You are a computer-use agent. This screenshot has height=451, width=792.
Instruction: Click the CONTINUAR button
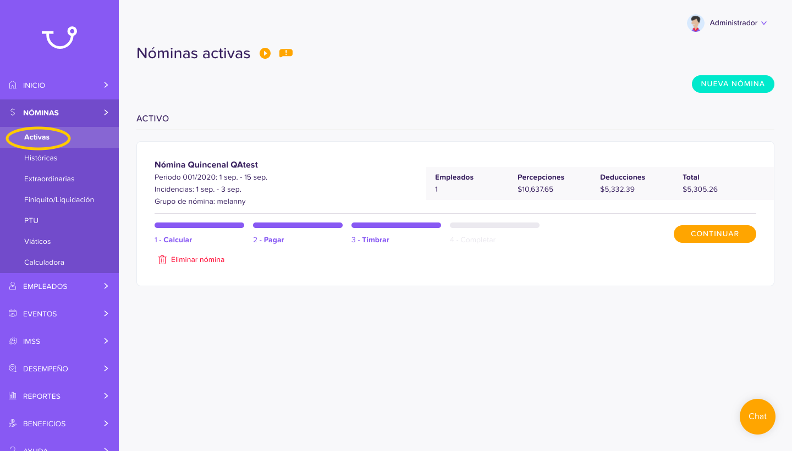click(x=715, y=234)
